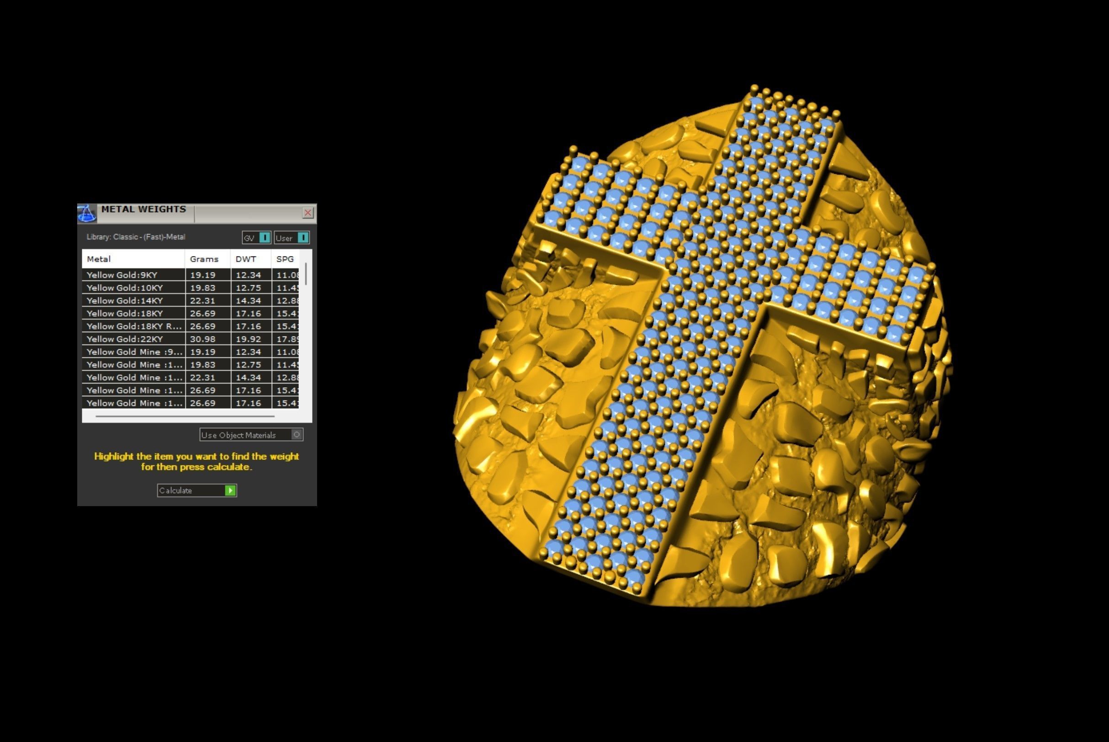Click the 19.19 grams cell in the Yellow Gold:9KY row
The image size is (1109, 742).
pos(207,275)
